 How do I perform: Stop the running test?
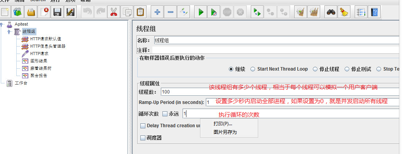coord(227,12)
